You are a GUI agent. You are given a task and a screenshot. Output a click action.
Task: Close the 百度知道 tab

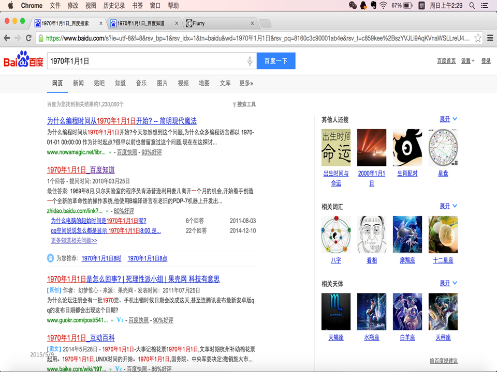[x=177, y=23]
